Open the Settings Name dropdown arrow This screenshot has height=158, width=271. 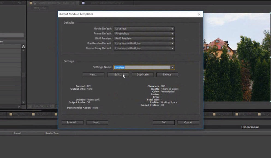click(x=172, y=67)
